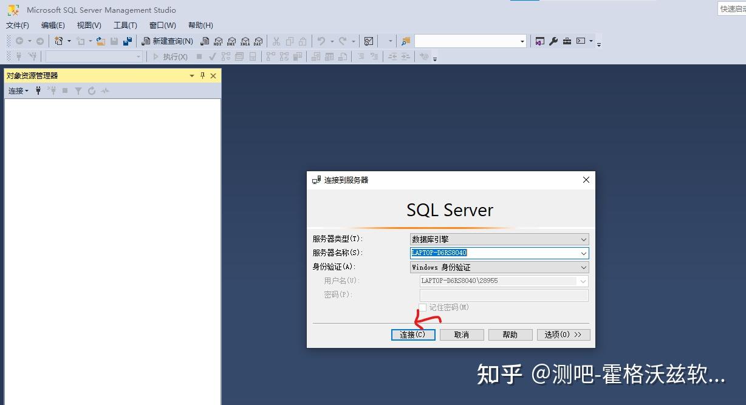Viewport: 746px width, 405px height.
Task: Click inside the 密码 input field
Action: coord(503,294)
